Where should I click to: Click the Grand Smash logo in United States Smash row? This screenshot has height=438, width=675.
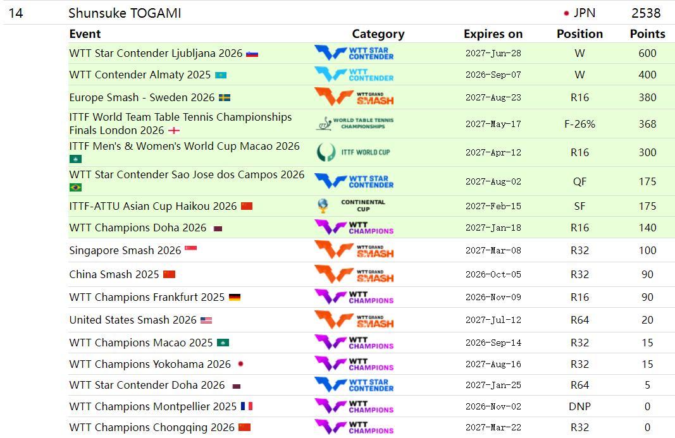tap(354, 320)
